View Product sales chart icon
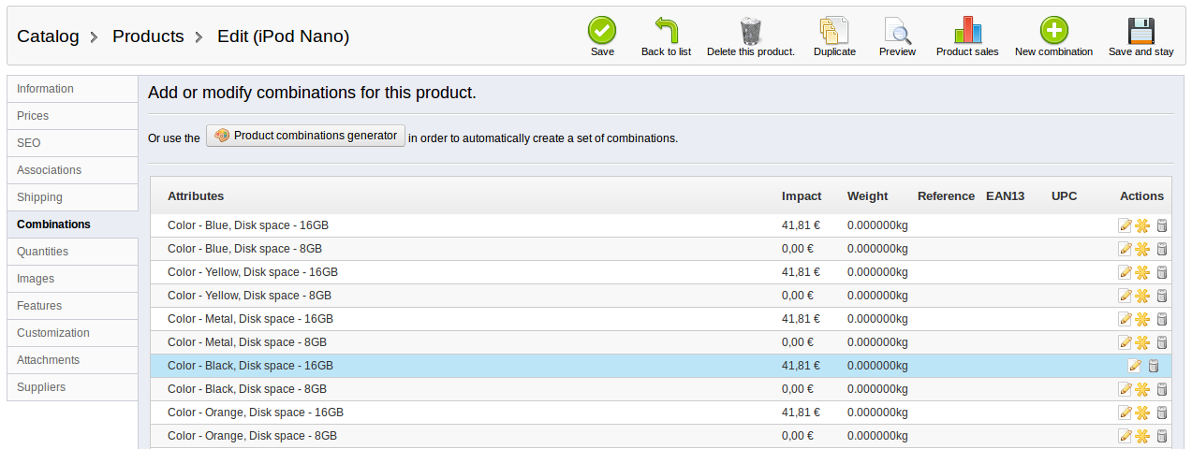The height and width of the screenshot is (449, 1192). [x=967, y=30]
